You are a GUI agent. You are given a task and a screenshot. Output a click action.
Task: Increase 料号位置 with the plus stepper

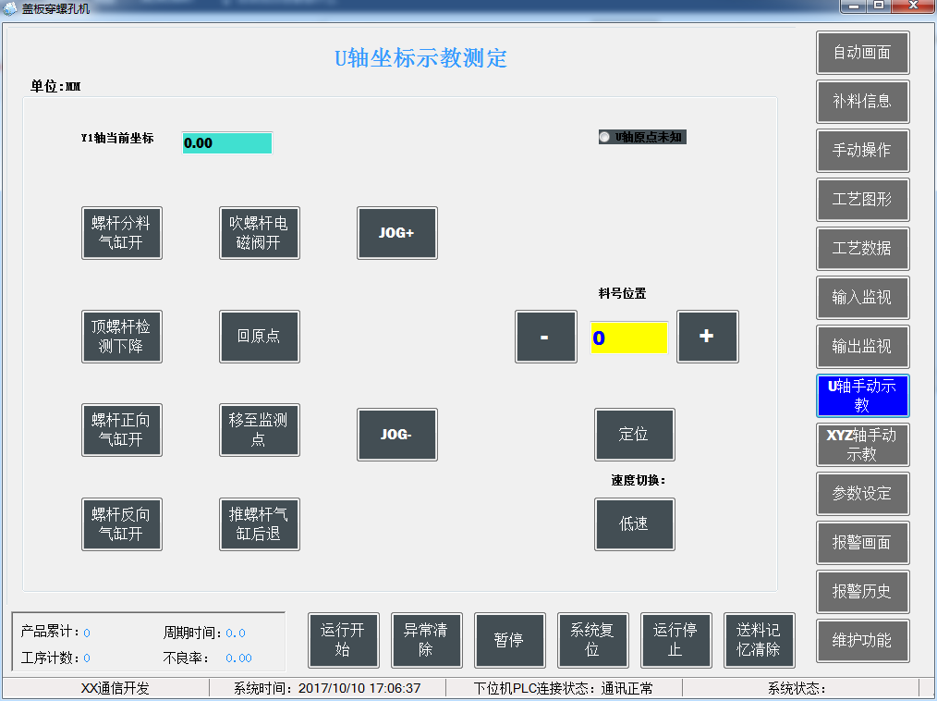(x=707, y=337)
